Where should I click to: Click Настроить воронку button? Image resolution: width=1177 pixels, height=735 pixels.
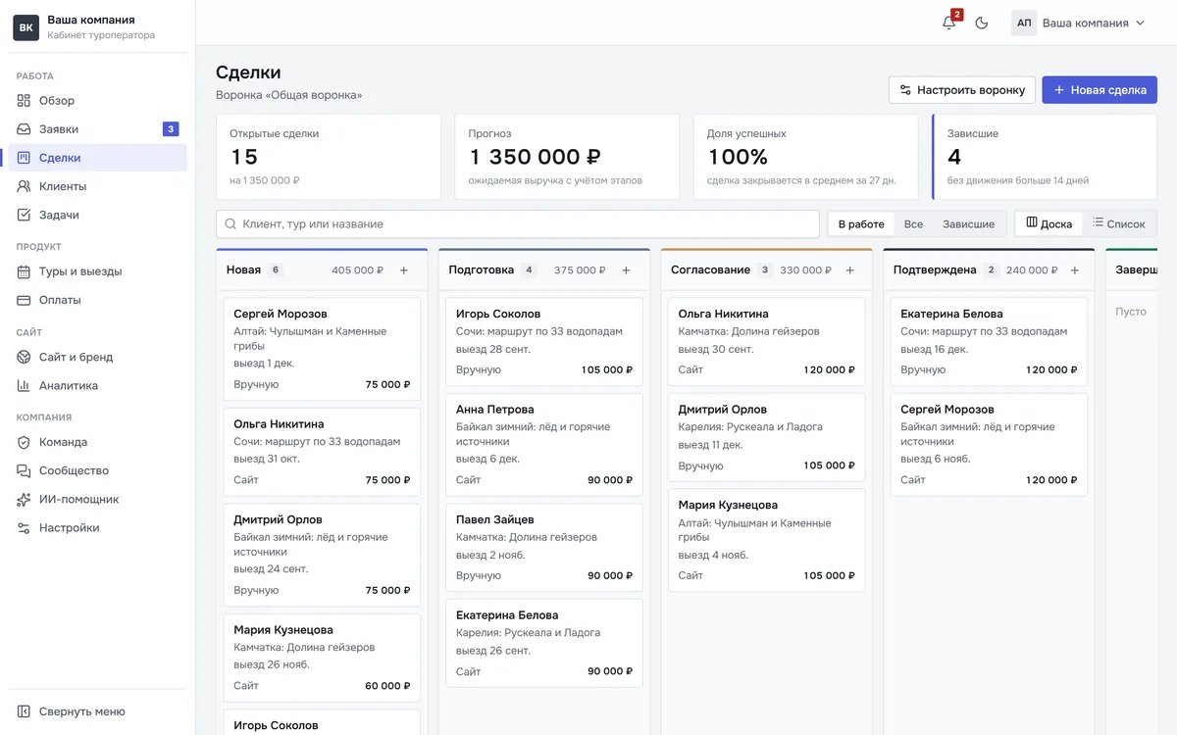(x=962, y=90)
